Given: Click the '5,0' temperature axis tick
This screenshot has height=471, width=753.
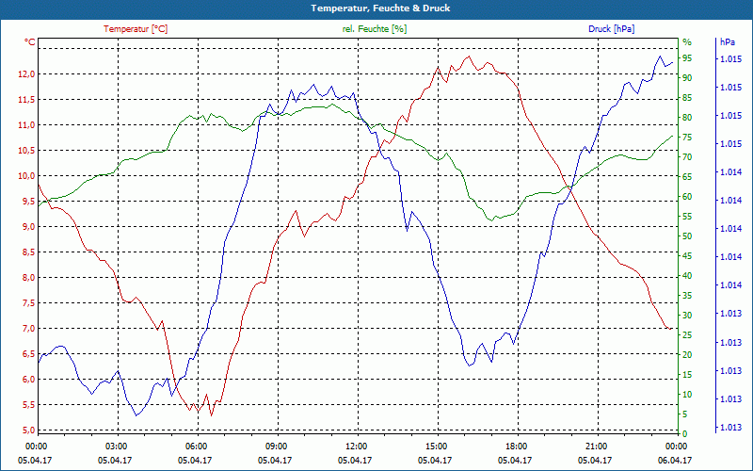Looking at the screenshot, I should click(x=28, y=430).
